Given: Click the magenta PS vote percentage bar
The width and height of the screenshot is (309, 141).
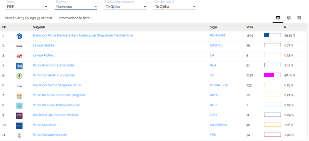Looking at the screenshot, I should [x=272, y=75].
